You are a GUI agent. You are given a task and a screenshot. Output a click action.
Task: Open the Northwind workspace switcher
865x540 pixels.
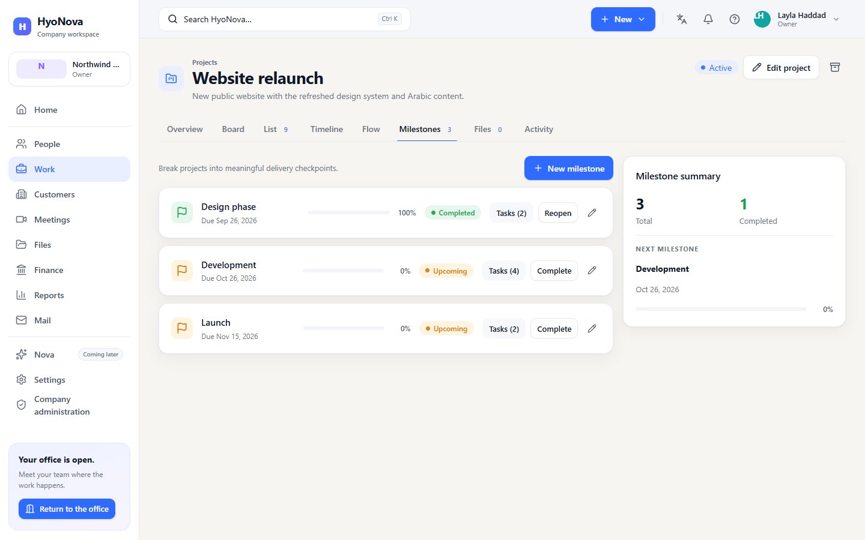point(69,69)
